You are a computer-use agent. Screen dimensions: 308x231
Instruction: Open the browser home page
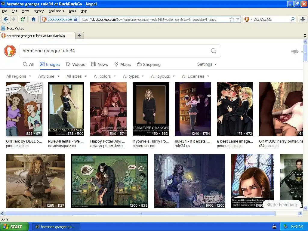34,19
